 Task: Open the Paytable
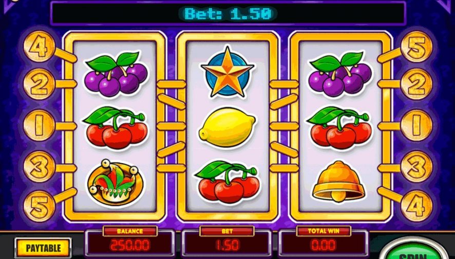(43, 248)
